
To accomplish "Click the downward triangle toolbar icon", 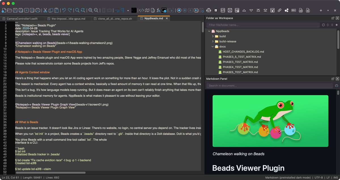I will tap(251, 10).
